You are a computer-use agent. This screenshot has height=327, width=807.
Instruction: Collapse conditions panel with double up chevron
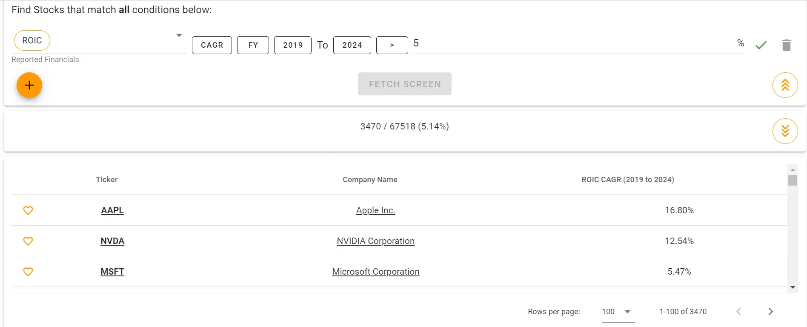point(785,85)
